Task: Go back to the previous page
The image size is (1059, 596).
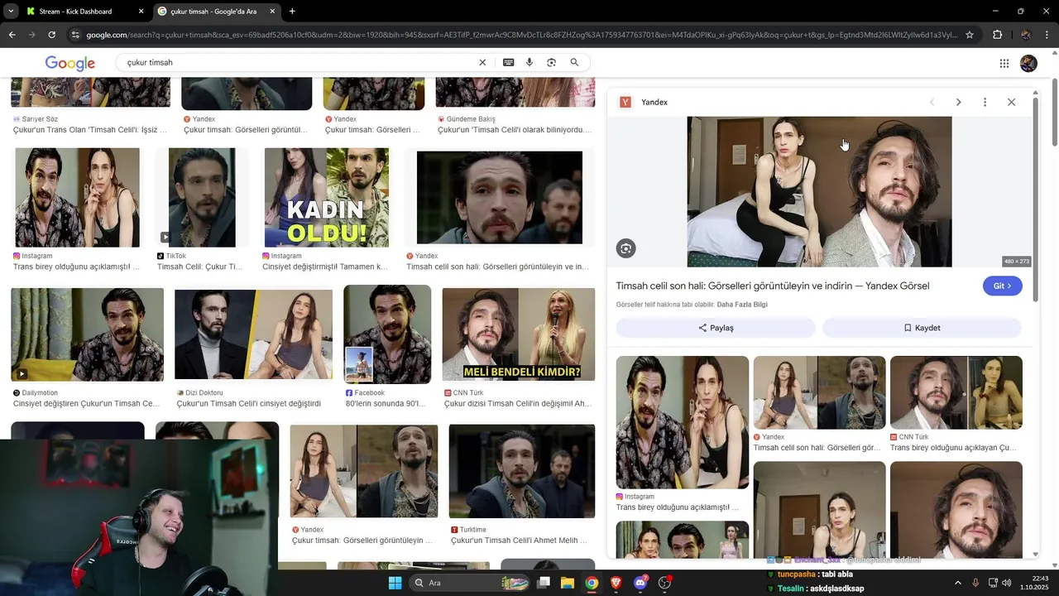Action: click(12, 35)
